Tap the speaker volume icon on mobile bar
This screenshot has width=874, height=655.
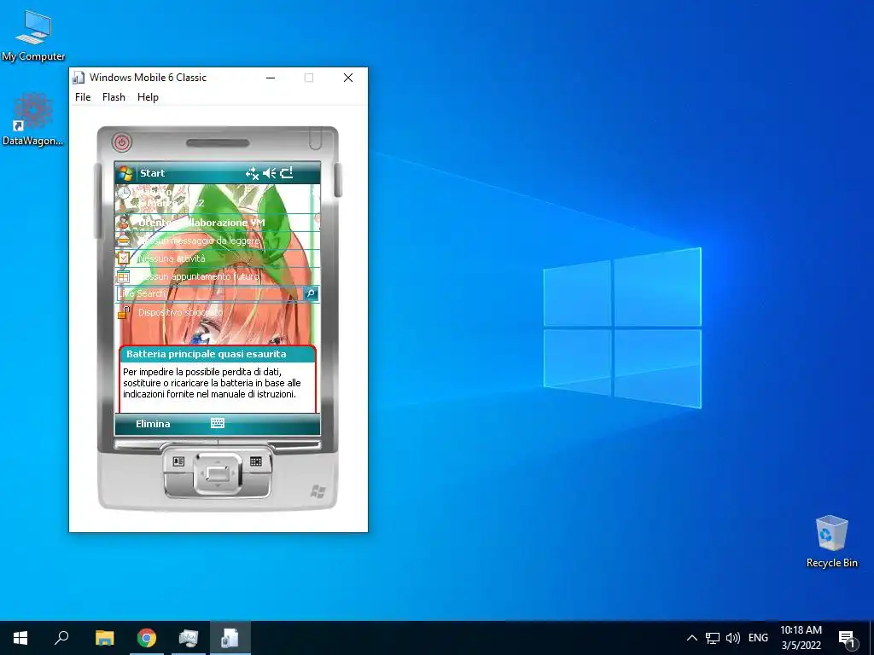click(x=269, y=173)
